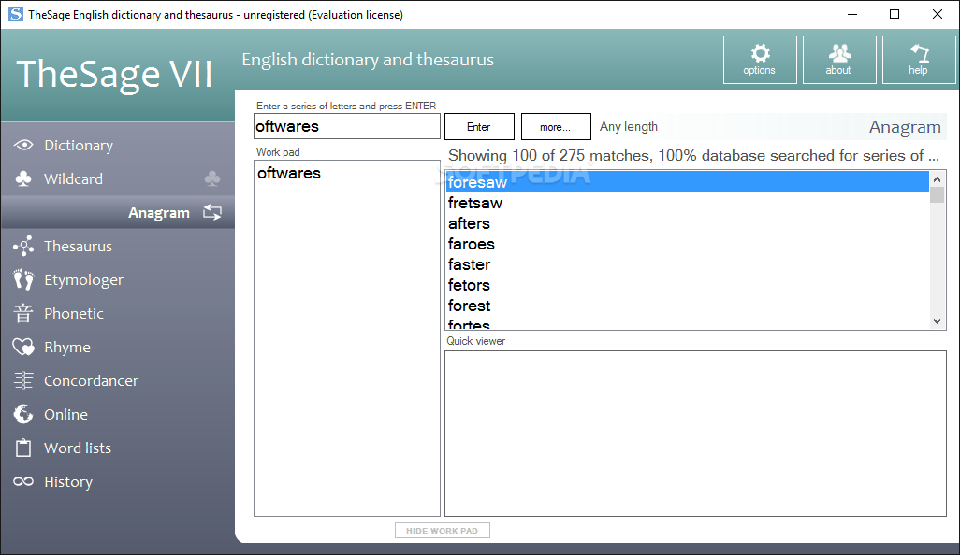Viewport: 960px width, 555px height.
Task: Click the letters input field containing oftwares
Action: click(x=346, y=126)
